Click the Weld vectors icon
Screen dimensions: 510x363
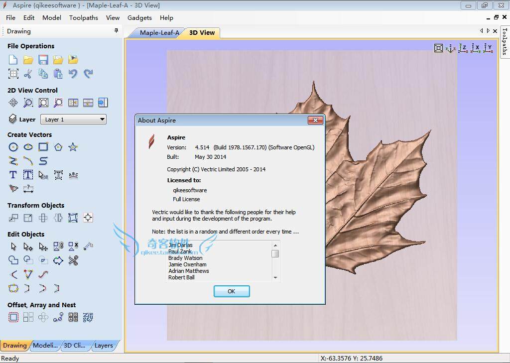pos(13,260)
